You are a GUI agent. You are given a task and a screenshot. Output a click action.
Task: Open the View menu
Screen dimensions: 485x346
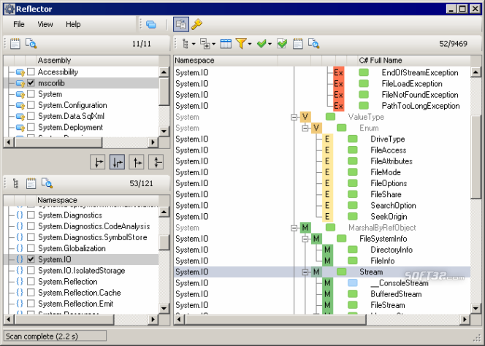point(45,24)
